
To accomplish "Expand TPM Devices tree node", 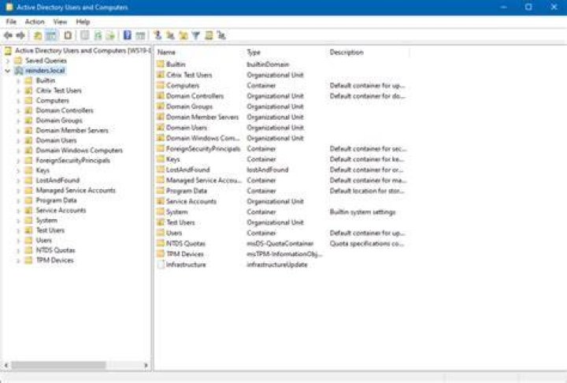I will (x=18, y=260).
